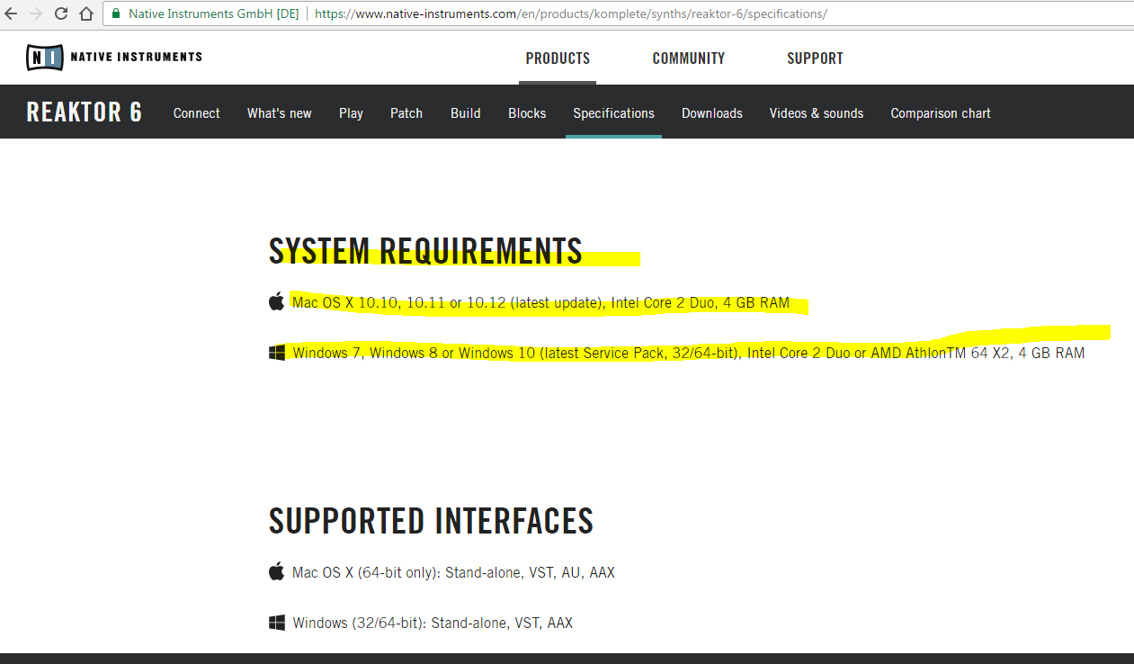The width and height of the screenshot is (1134, 664).
Task: Open the PRODUCTS menu
Action: tap(558, 58)
